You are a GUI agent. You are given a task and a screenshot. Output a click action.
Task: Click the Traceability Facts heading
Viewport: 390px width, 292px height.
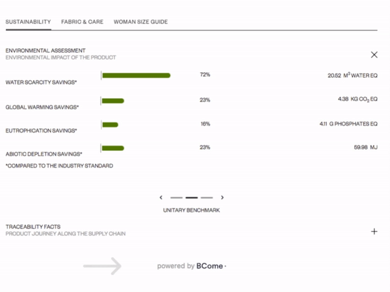pos(33,227)
